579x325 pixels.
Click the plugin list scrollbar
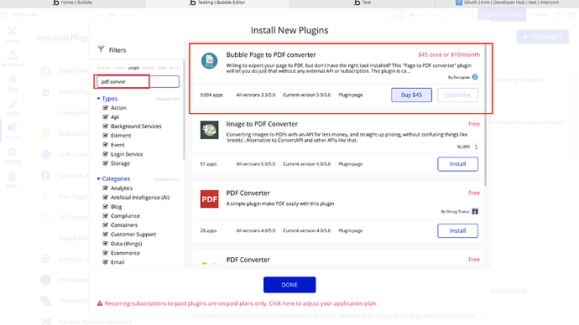pos(485,114)
